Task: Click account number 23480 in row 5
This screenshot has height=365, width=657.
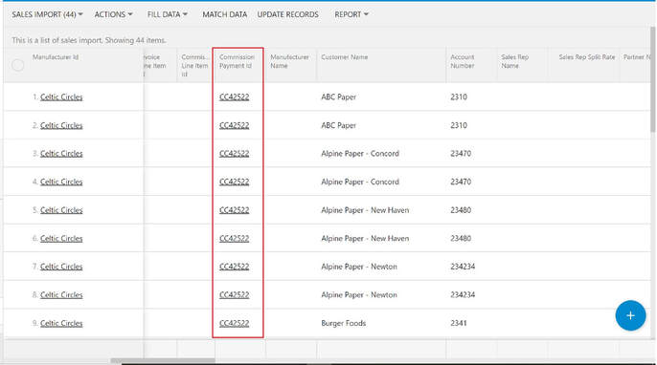Action: [461, 210]
